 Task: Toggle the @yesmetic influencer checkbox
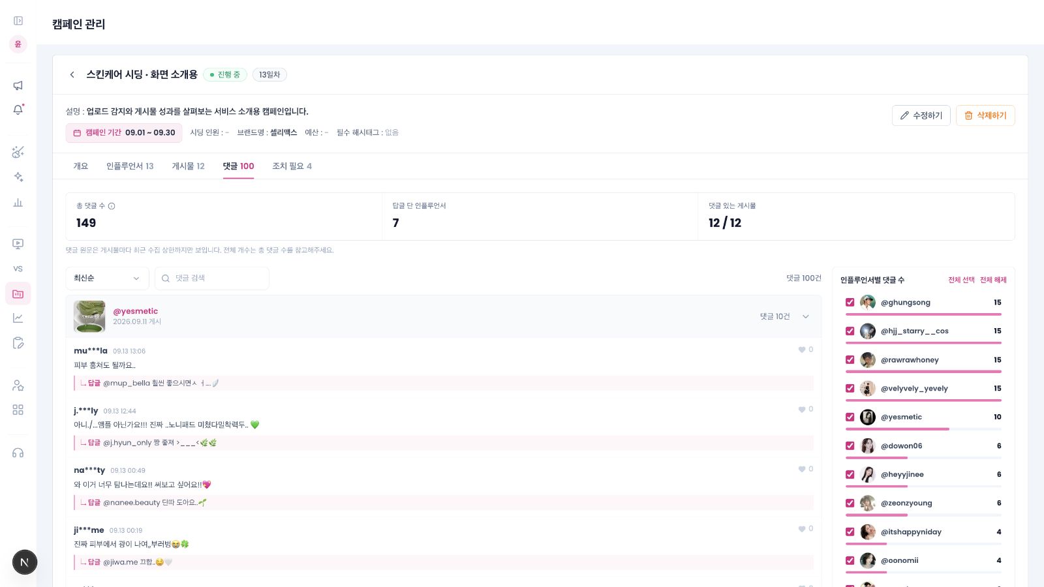click(850, 417)
